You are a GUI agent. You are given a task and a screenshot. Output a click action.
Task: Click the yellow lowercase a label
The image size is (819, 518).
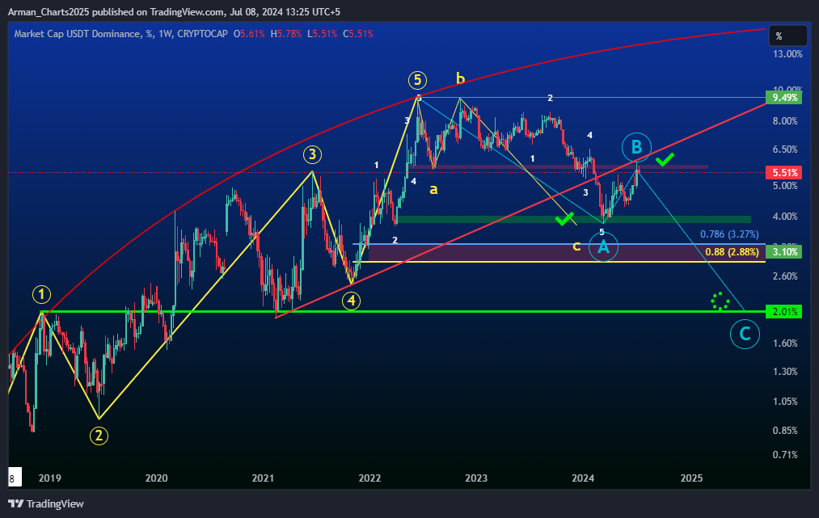(x=433, y=190)
